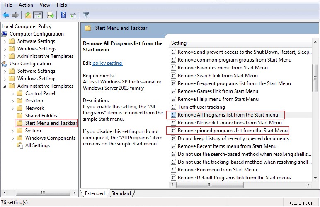
Task: Click folder icon of Control Panel node
Action: click(19, 93)
